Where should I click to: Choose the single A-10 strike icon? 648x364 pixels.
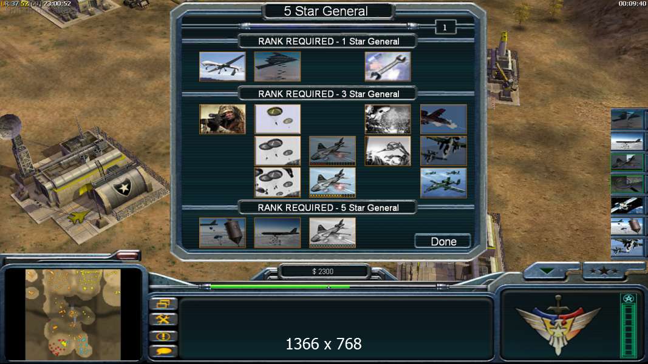443,120
